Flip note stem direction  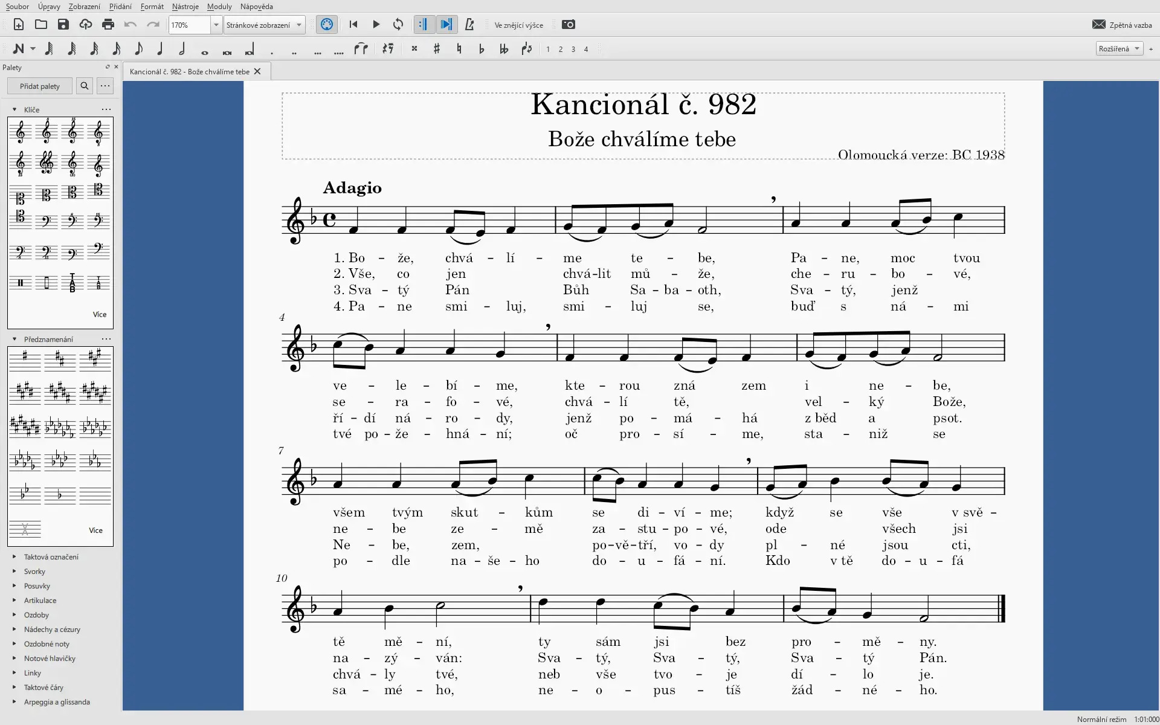pyautogui.click(x=527, y=49)
